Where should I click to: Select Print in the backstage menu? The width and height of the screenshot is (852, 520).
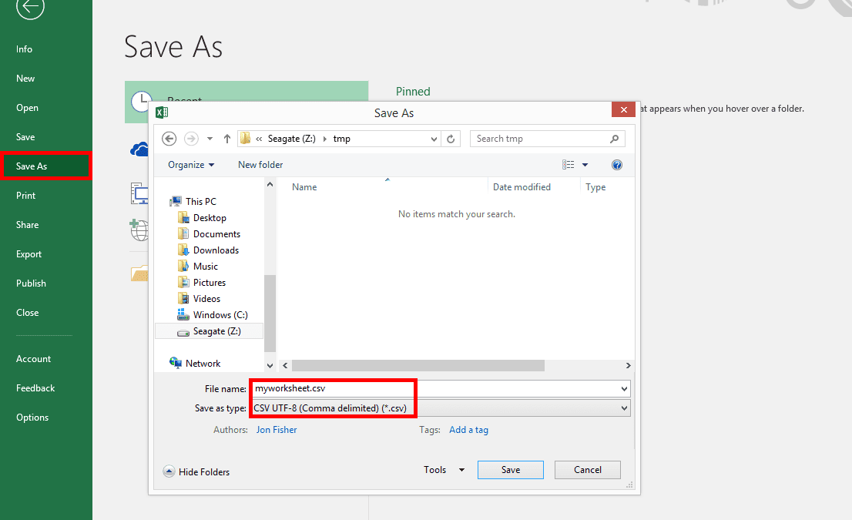click(x=26, y=196)
